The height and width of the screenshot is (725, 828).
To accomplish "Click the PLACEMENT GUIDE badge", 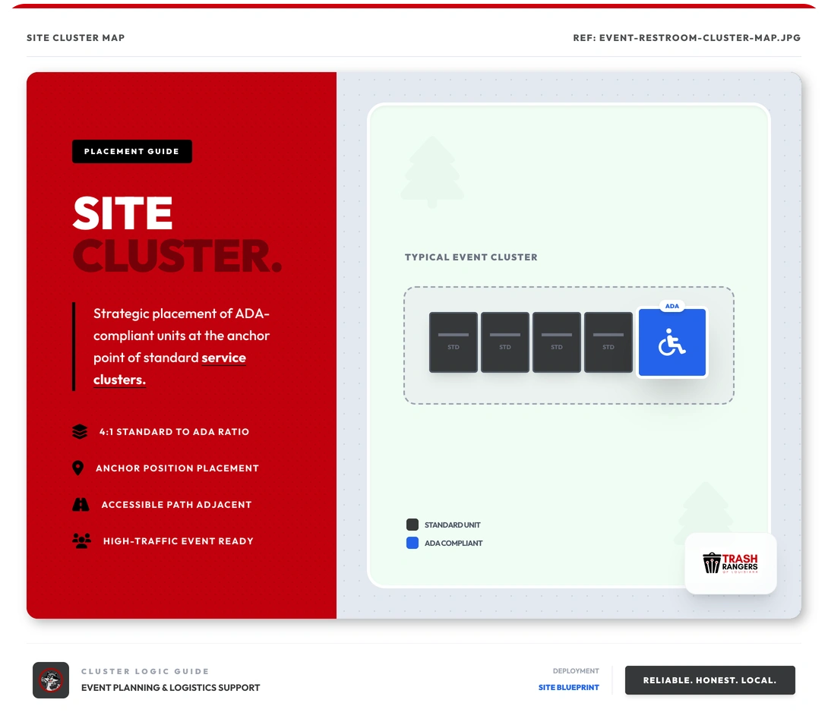I will click(131, 151).
